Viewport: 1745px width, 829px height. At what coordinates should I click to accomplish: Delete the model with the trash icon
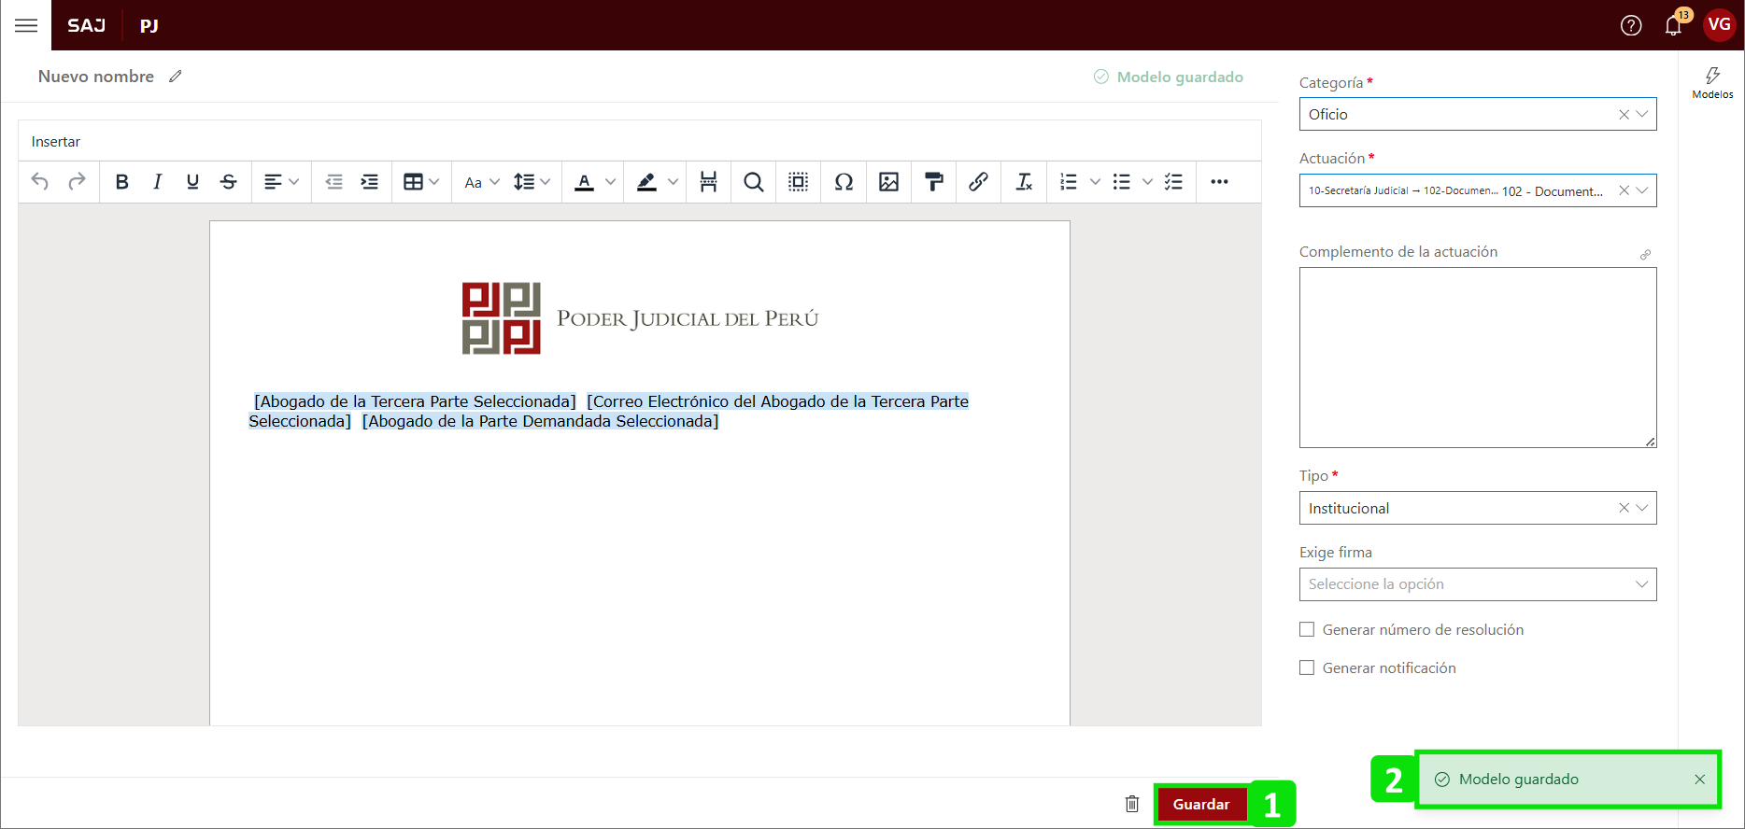pos(1132,804)
